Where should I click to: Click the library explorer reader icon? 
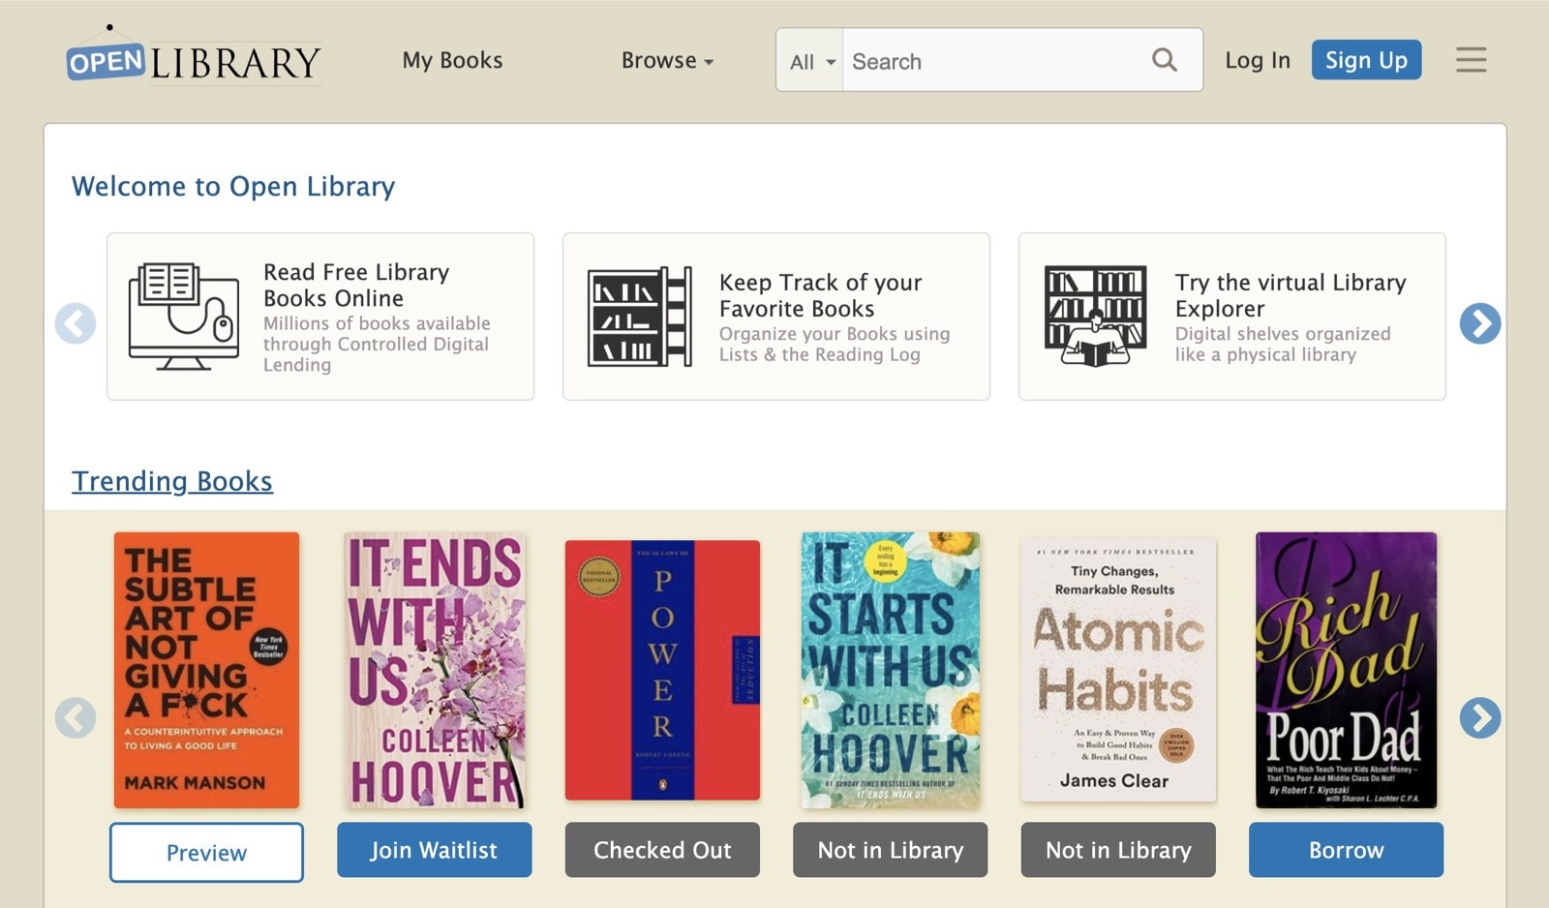[1095, 316]
